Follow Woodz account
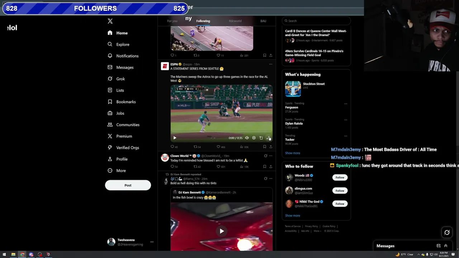The height and width of the screenshot is (258, 459). [x=340, y=177]
